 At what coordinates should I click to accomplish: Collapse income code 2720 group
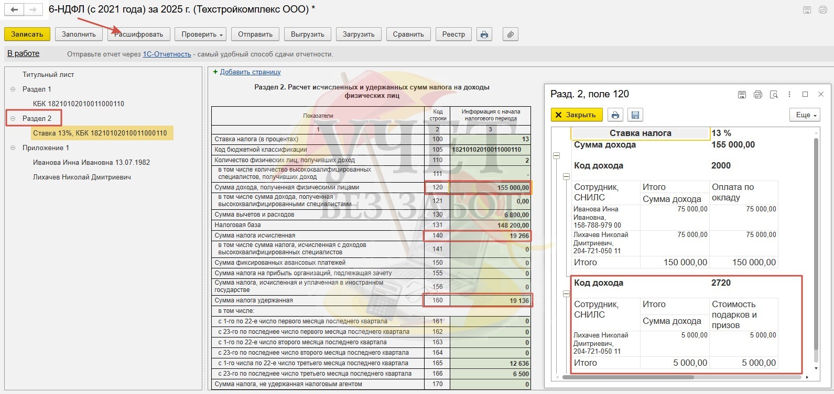(x=566, y=294)
